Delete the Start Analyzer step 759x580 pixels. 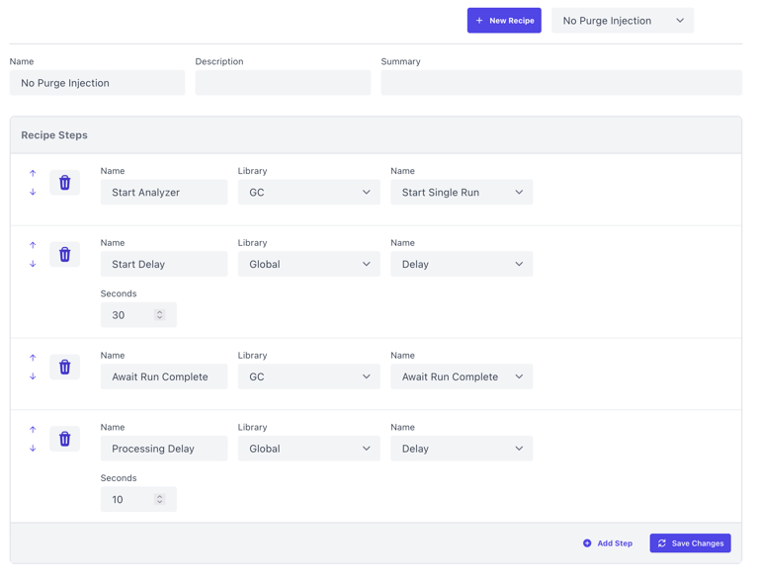(x=65, y=183)
